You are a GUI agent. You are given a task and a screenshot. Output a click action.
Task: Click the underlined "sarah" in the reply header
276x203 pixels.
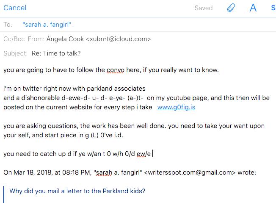104,172
